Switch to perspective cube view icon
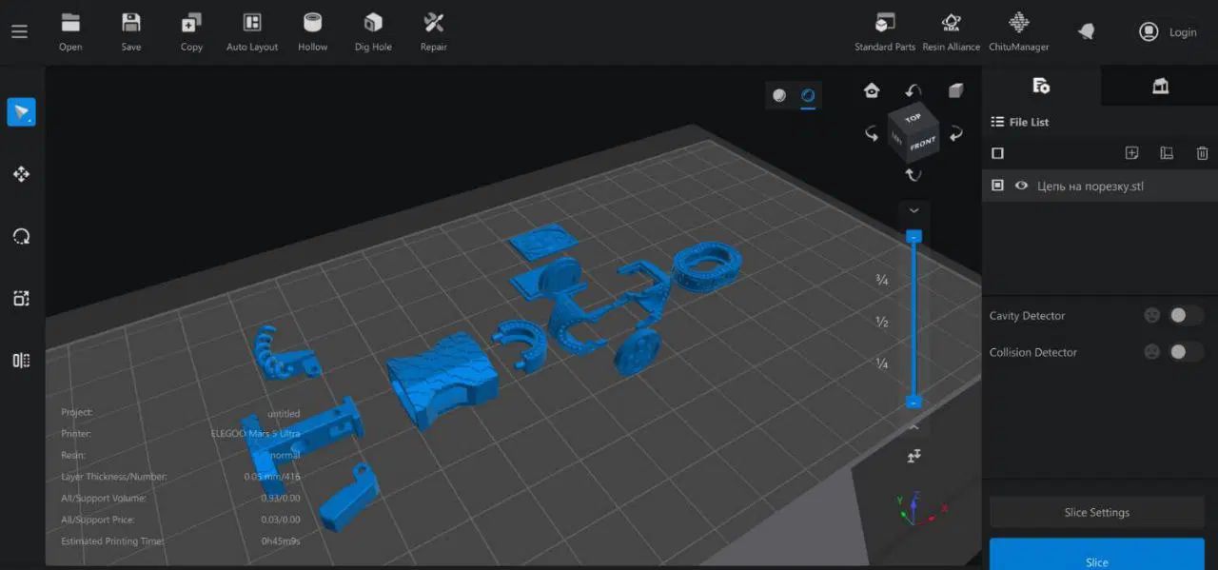 pos(955,90)
